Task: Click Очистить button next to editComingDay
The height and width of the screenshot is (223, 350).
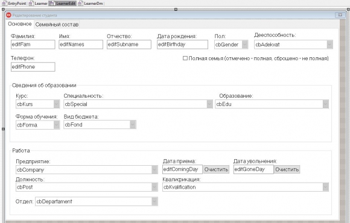Action: [216, 169]
